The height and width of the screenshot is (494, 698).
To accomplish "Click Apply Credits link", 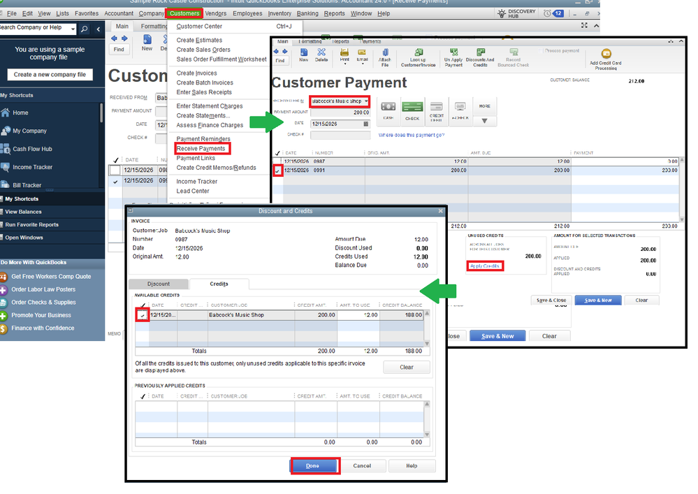I will pyautogui.click(x=485, y=266).
